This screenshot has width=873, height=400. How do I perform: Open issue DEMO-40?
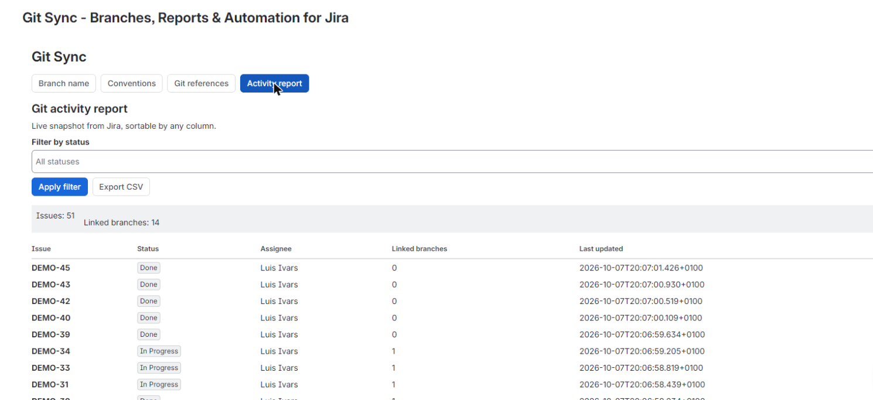(x=51, y=318)
